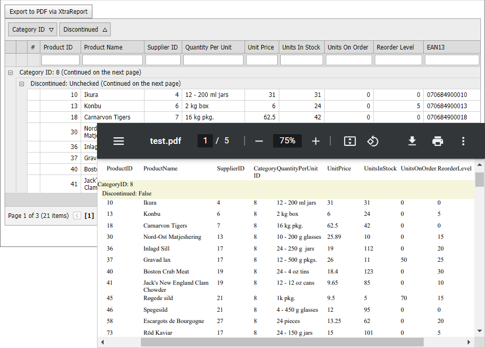Collapse the Category ID: 8 group row
Image resolution: width=485 pixels, height=348 pixels.
pyautogui.click(x=11, y=72)
